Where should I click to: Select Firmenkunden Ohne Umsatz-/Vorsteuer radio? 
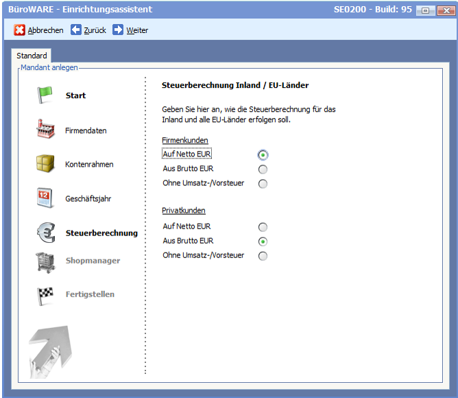point(263,184)
